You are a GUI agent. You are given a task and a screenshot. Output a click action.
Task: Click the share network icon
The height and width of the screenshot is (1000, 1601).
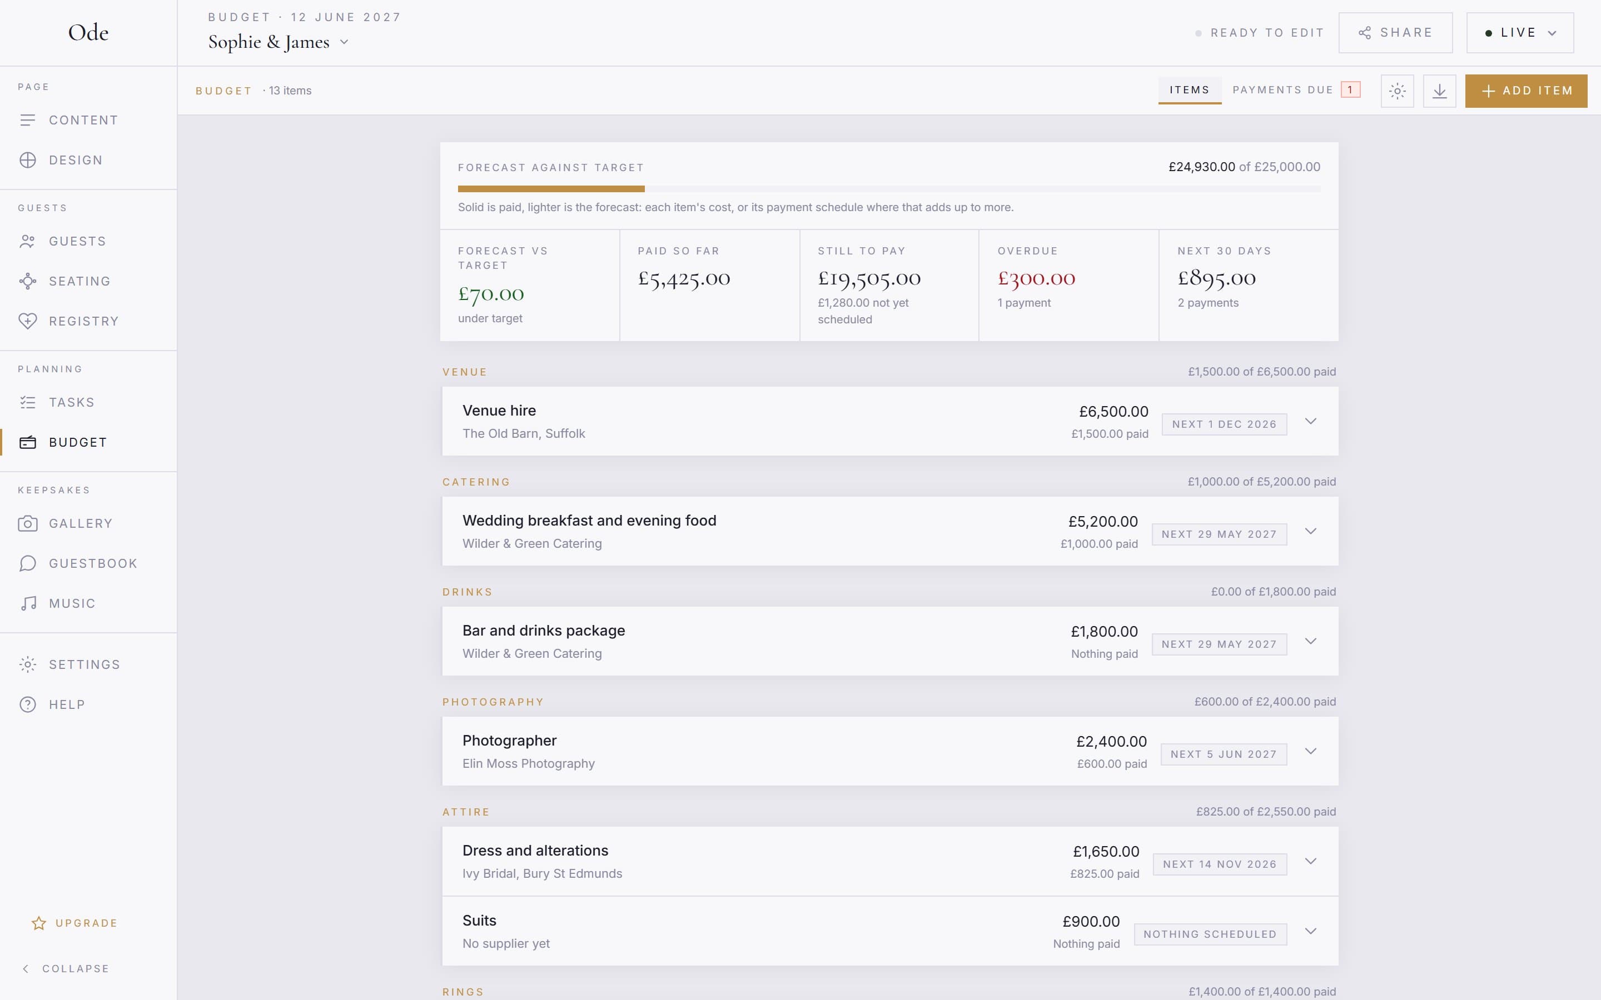click(x=1365, y=33)
